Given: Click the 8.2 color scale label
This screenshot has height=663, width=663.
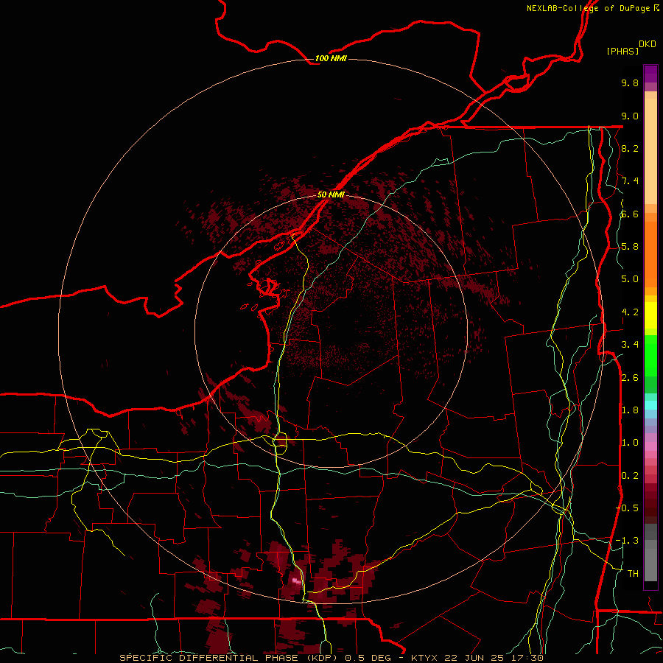Looking at the screenshot, I should [x=630, y=148].
